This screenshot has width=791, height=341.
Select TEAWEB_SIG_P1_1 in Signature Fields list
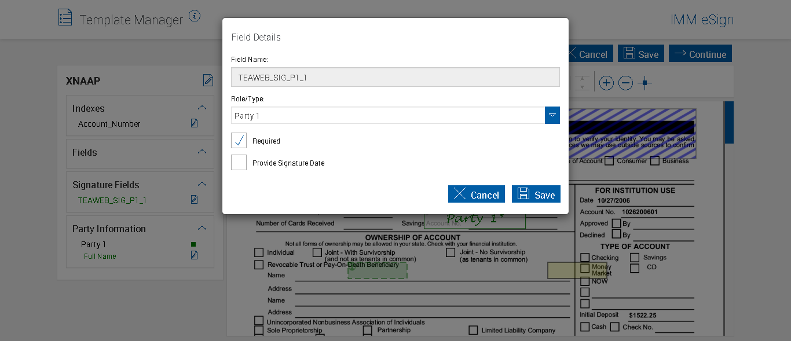(112, 200)
